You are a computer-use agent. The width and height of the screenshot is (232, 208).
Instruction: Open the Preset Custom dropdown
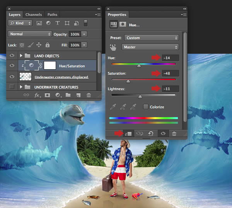point(152,38)
